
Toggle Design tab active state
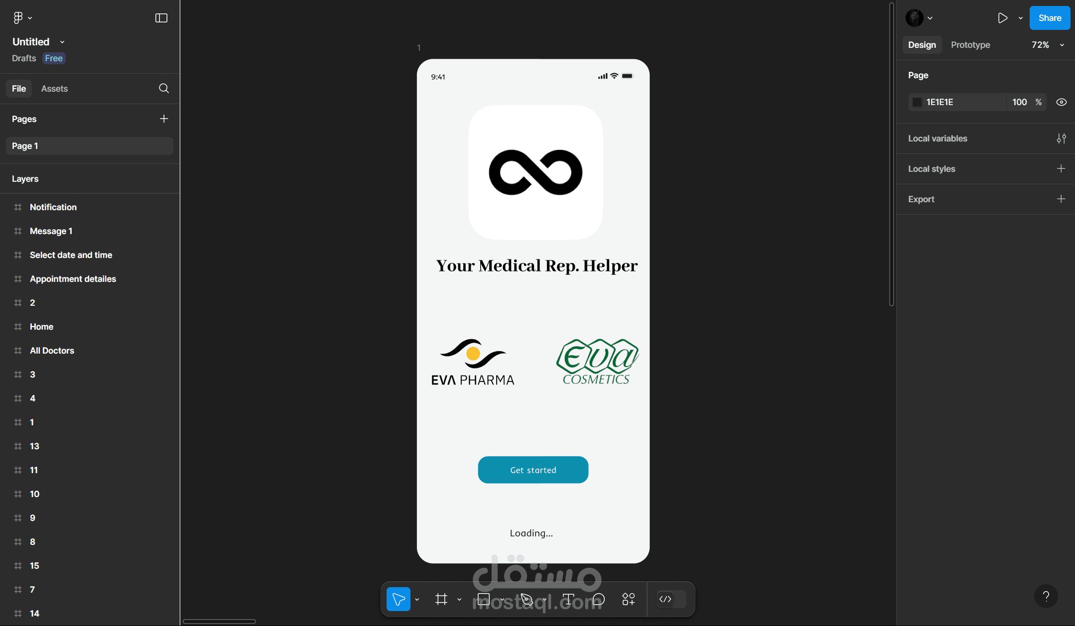(x=922, y=45)
